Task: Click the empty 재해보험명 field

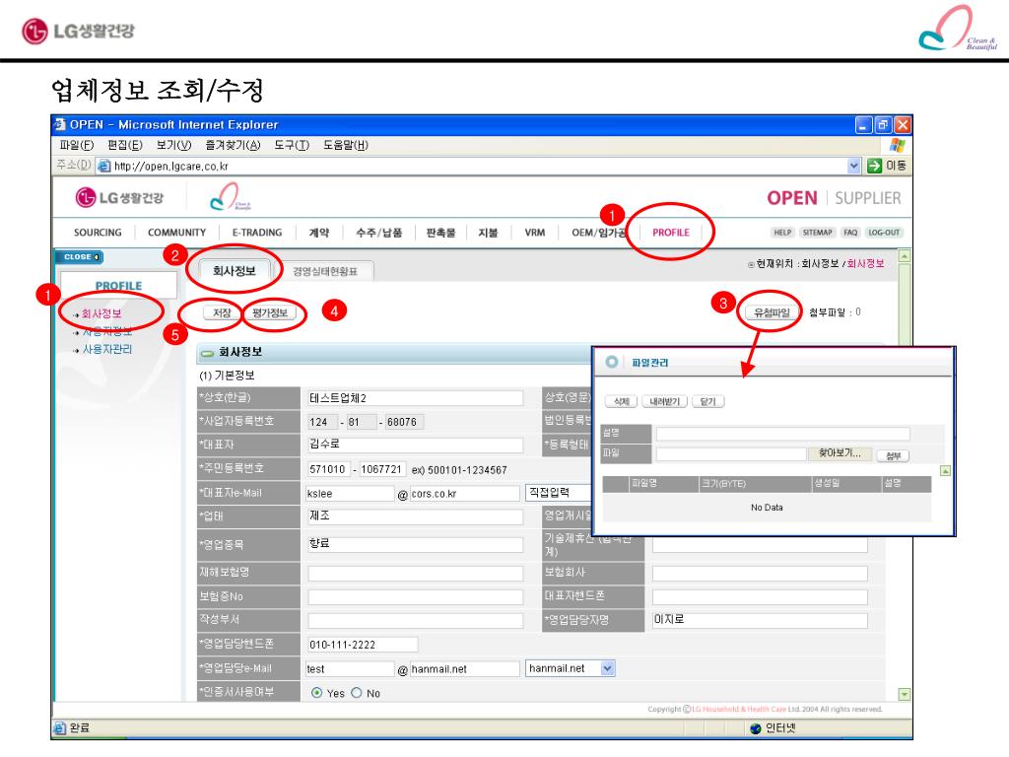Action: click(415, 573)
